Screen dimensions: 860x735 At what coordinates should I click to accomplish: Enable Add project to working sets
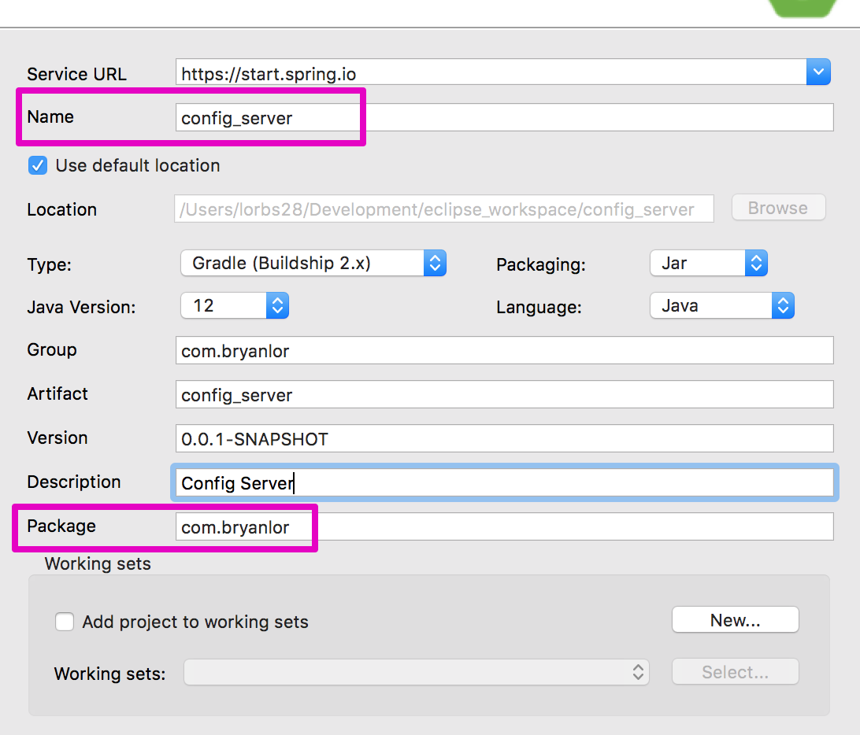[65, 622]
